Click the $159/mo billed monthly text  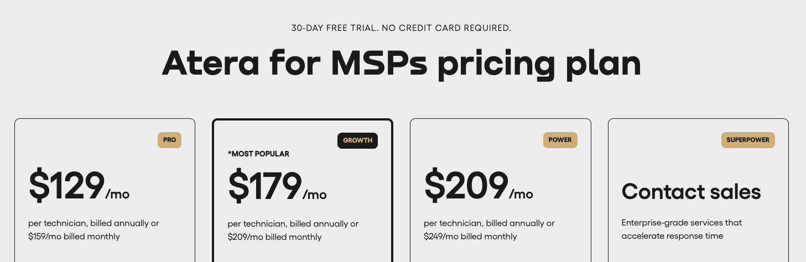coord(74,237)
